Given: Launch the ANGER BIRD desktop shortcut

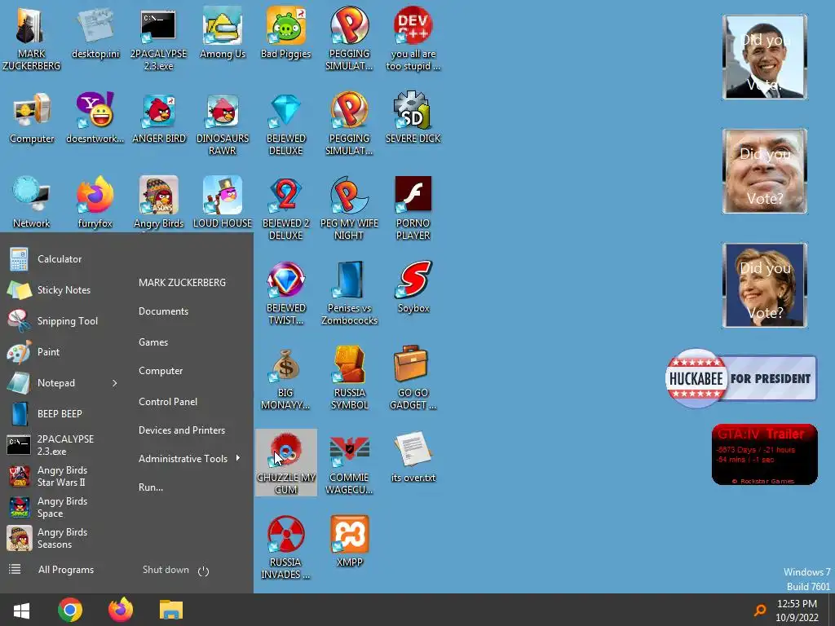Looking at the screenshot, I should click(x=159, y=118).
